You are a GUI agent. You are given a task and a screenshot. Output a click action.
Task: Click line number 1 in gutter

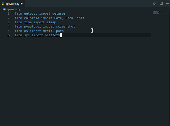pos(8,13)
